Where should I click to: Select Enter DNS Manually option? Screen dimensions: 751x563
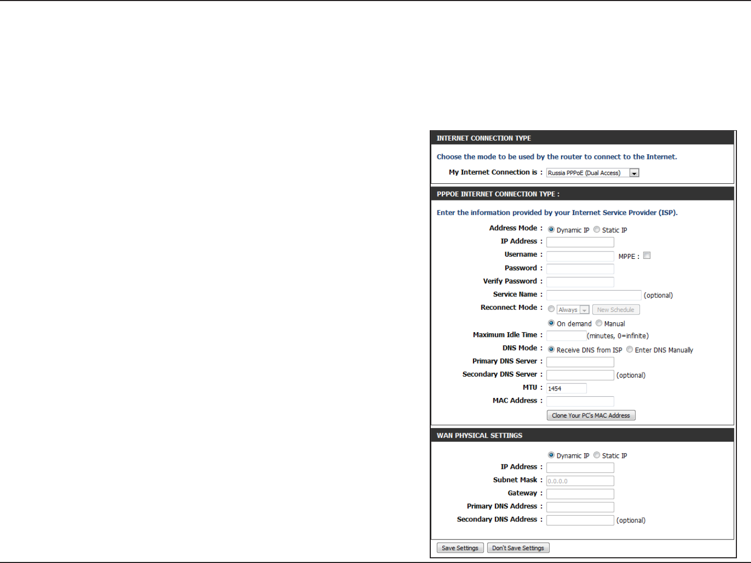[629, 349]
